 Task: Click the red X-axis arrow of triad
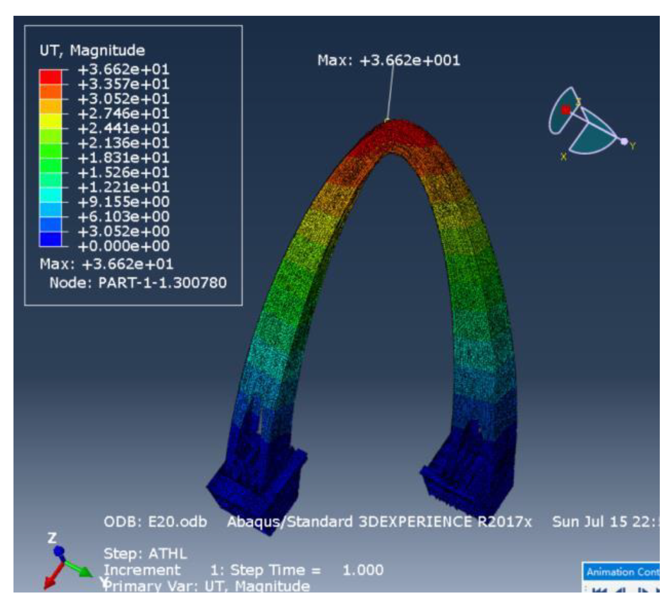pos(51,580)
